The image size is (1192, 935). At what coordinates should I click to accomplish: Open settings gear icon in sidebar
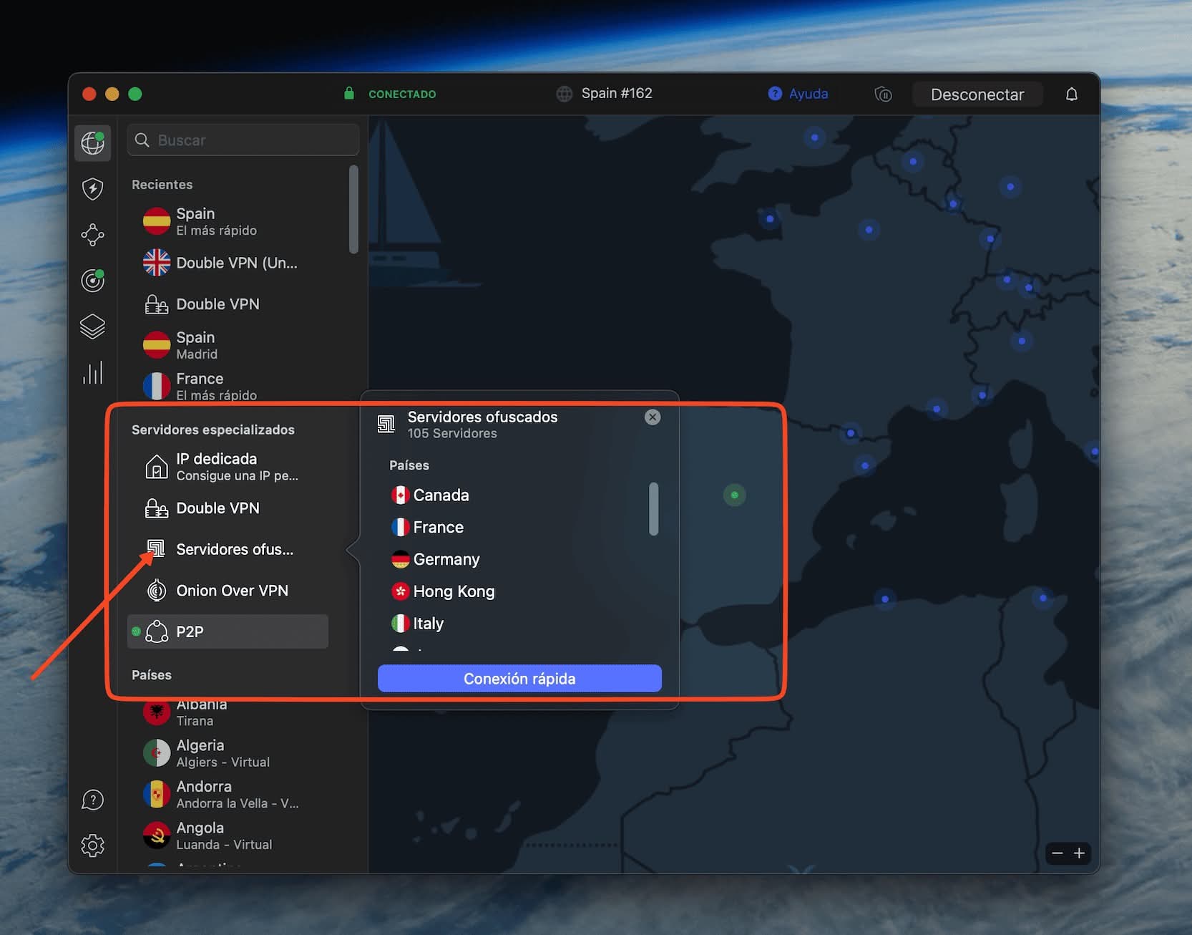(92, 846)
